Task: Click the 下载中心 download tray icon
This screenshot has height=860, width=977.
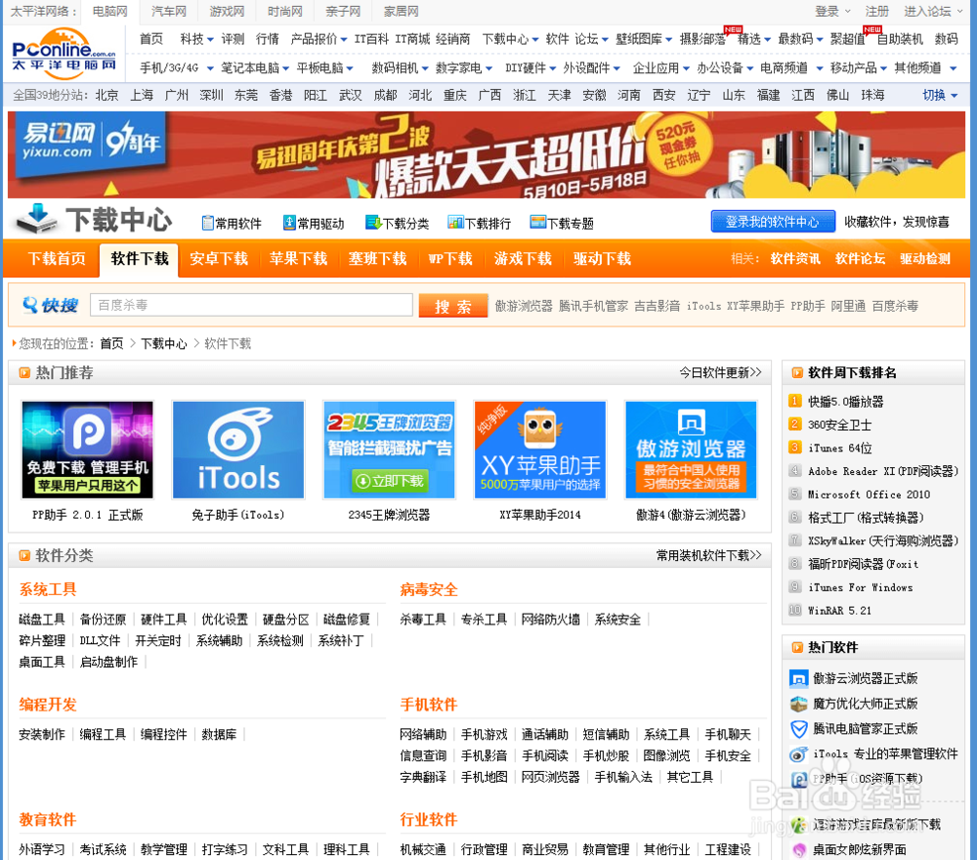Action: [x=37, y=219]
